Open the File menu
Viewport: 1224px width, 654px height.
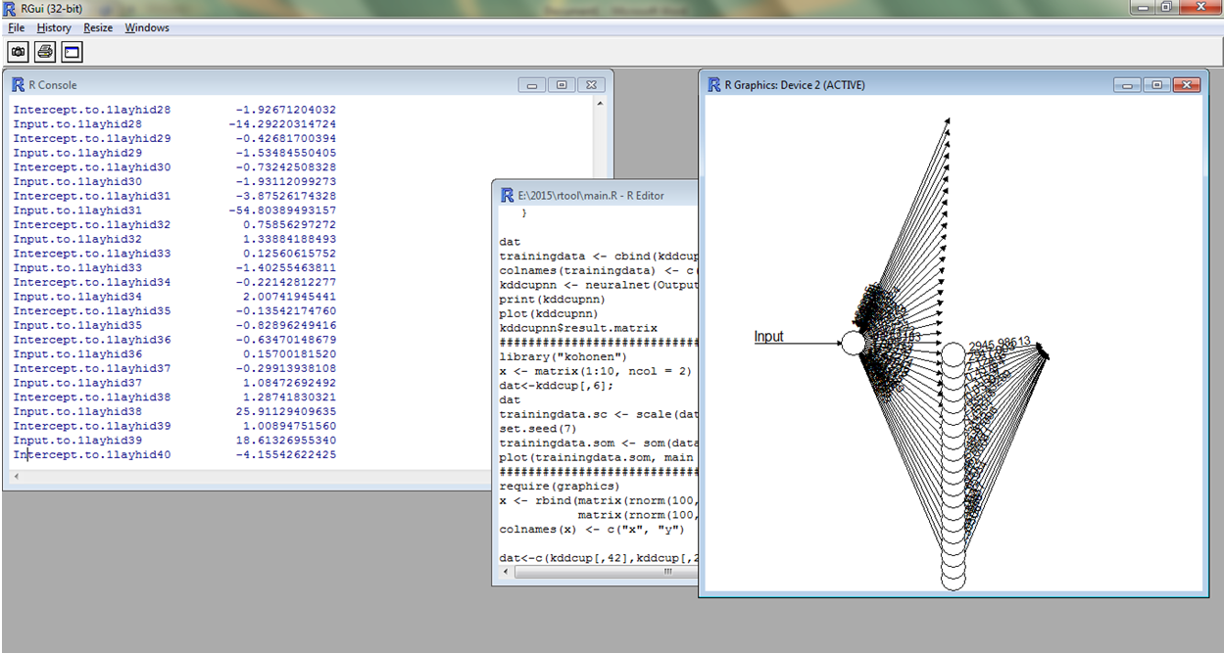click(16, 27)
